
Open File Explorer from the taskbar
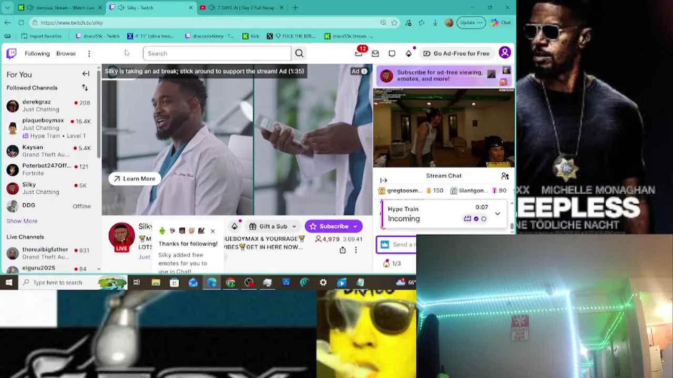pos(156,282)
